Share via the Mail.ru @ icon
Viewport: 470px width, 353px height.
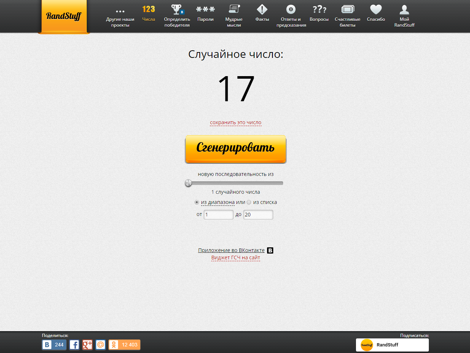(x=101, y=345)
